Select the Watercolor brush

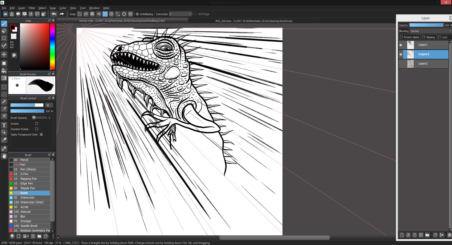click(29, 198)
